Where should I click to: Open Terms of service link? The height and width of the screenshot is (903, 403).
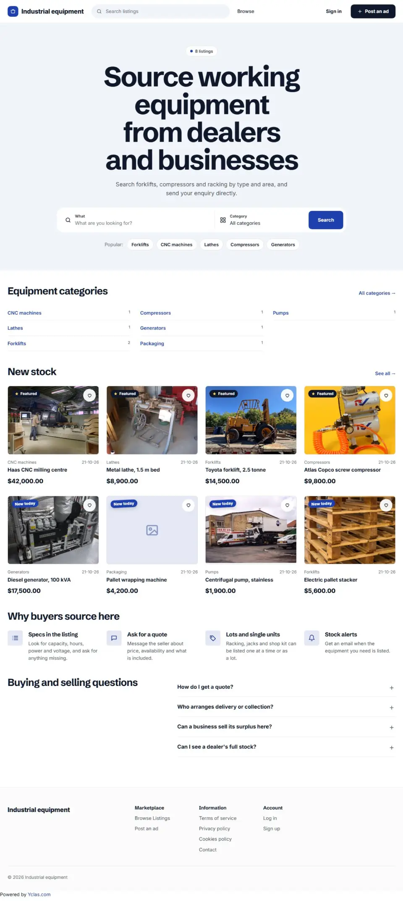click(x=217, y=818)
